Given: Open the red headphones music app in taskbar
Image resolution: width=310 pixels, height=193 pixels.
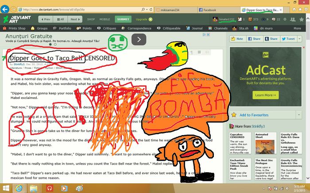Looking at the screenshot, I should tap(50, 188).
